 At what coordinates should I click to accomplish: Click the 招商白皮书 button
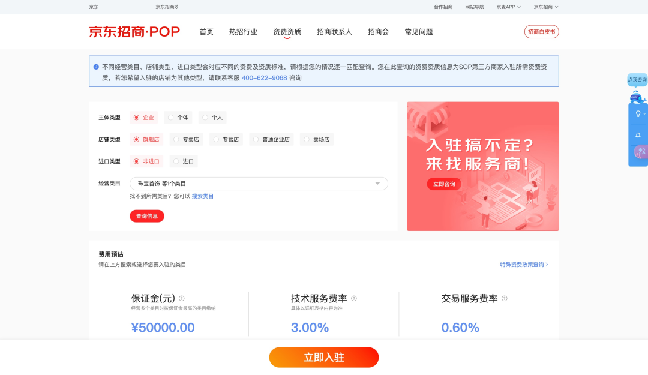[x=541, y=32]
